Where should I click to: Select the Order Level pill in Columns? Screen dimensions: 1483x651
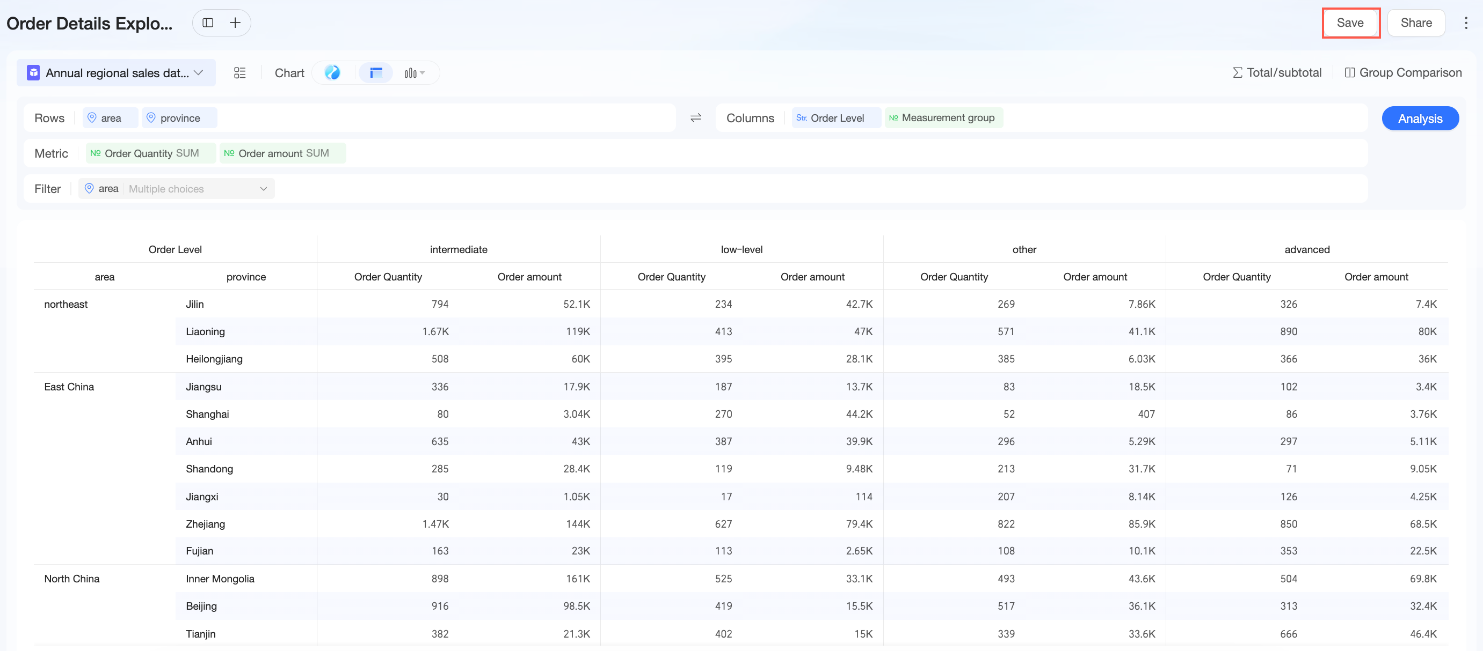pos(836,118)
